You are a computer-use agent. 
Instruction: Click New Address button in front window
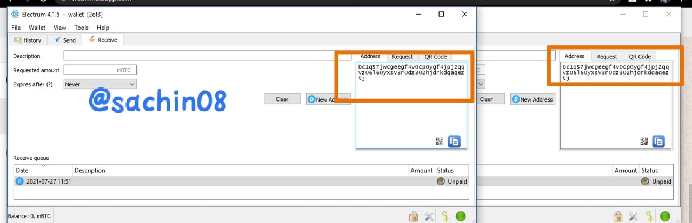click(329, 99)
